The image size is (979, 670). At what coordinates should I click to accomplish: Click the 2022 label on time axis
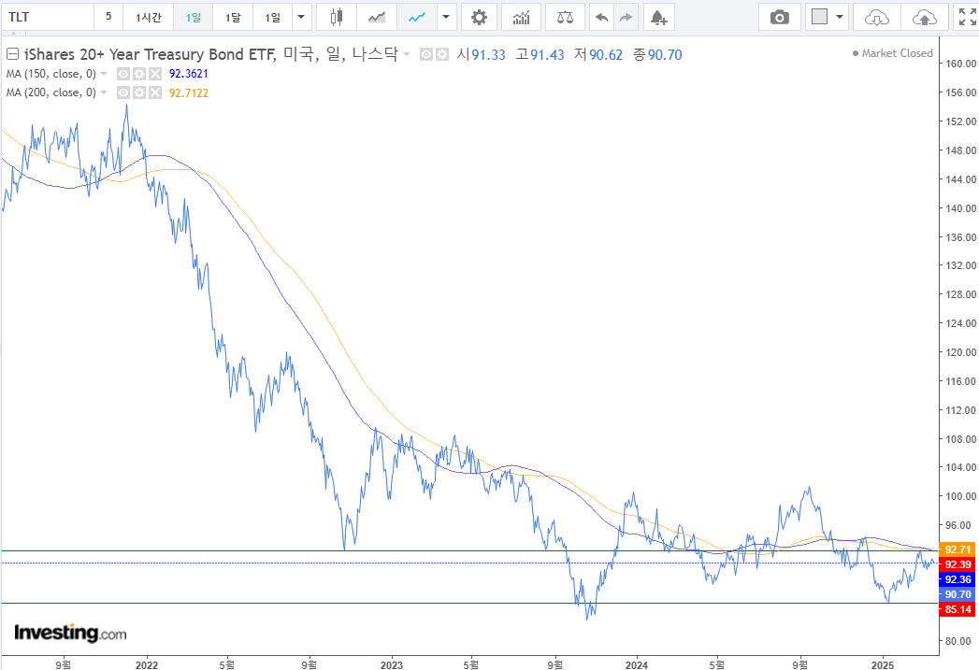147,664
